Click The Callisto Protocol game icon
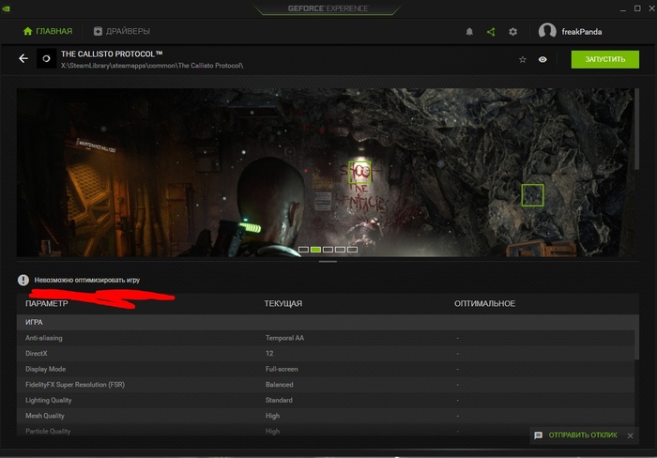Viewport: 657px width, 458px height. coord(46,59)
